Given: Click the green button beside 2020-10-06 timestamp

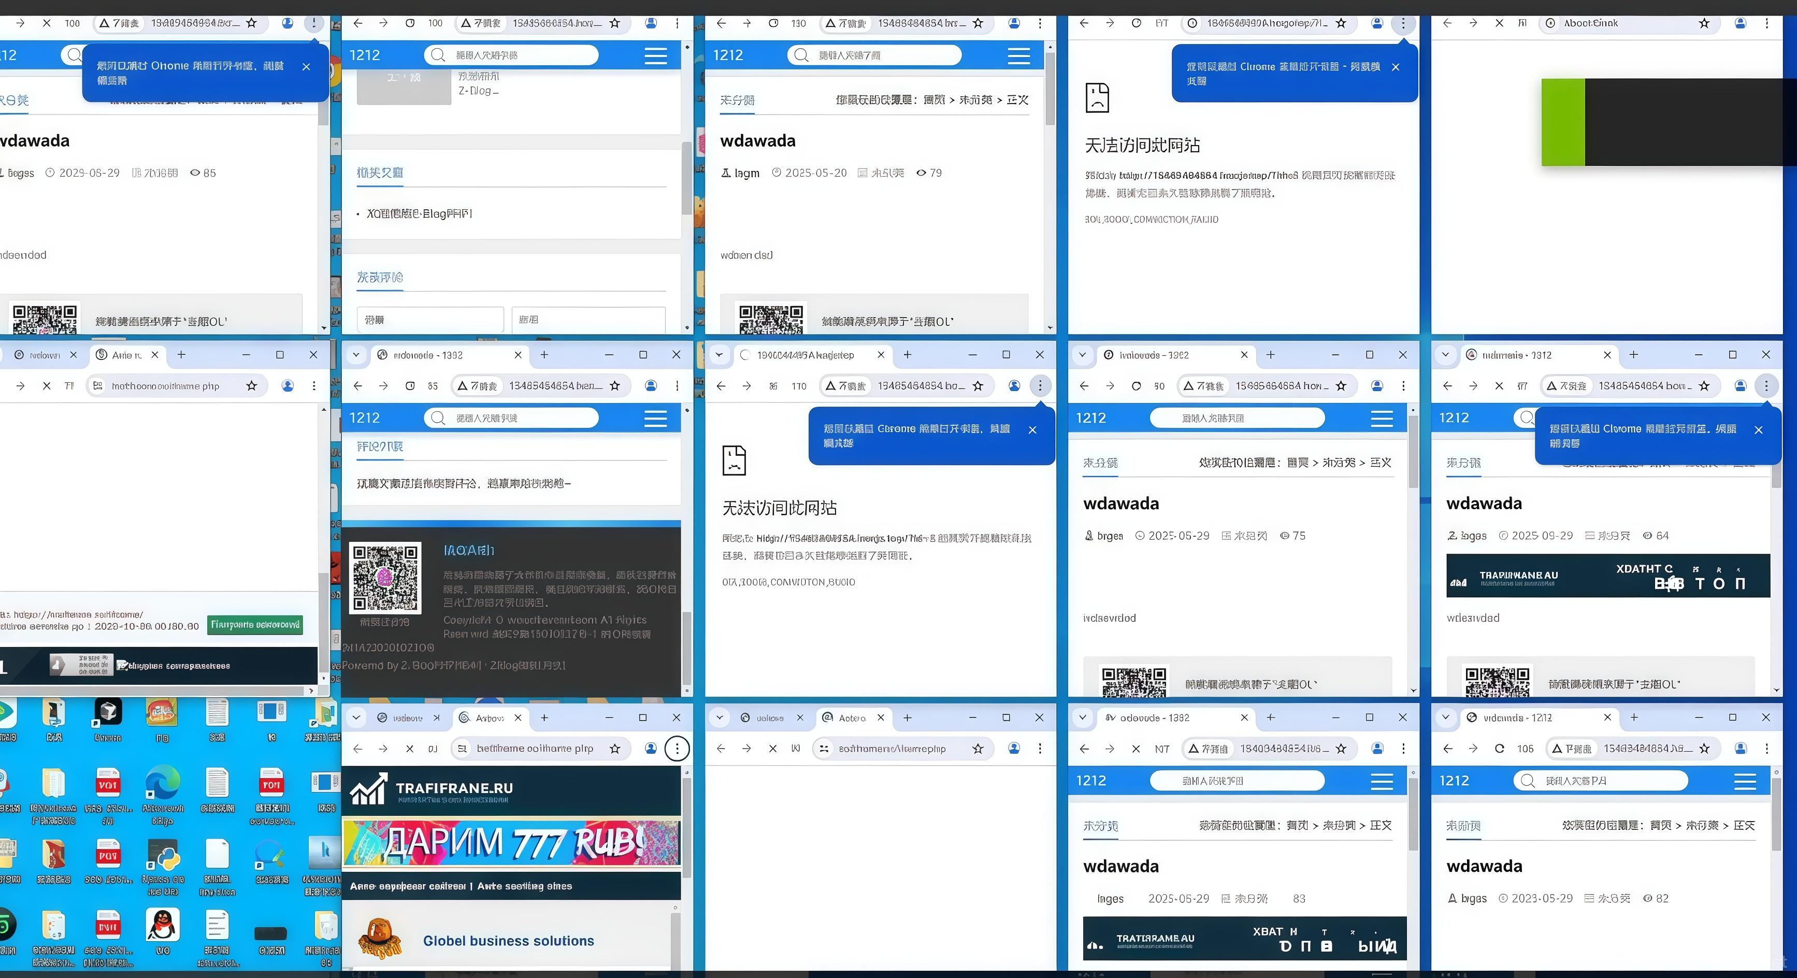Looking at the screenshot, I should click(x=255, y=625).
